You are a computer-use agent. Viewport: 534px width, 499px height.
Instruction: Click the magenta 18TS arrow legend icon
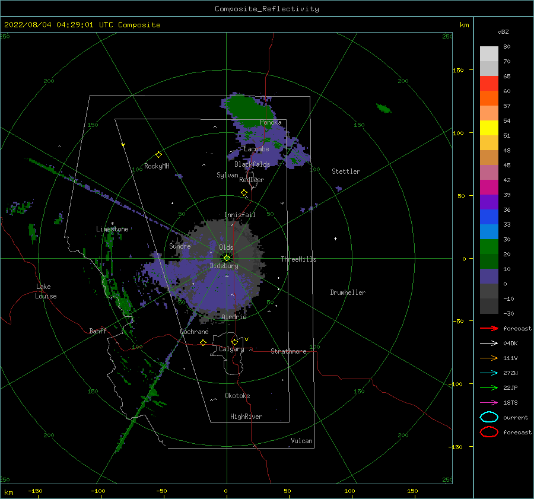pyautogui.click(x=489, y=403)
